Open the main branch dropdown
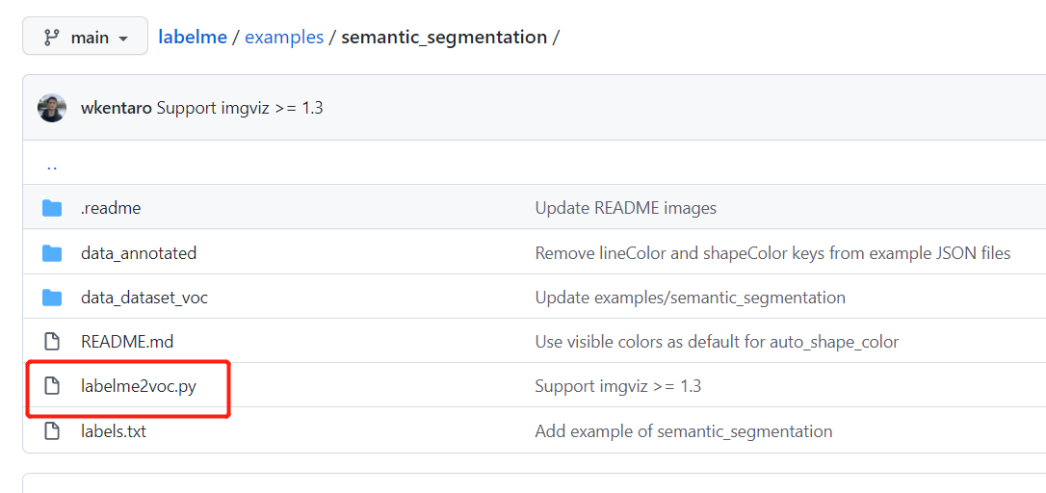Viewport: 1046px width, 493px height. click(86, 38)
